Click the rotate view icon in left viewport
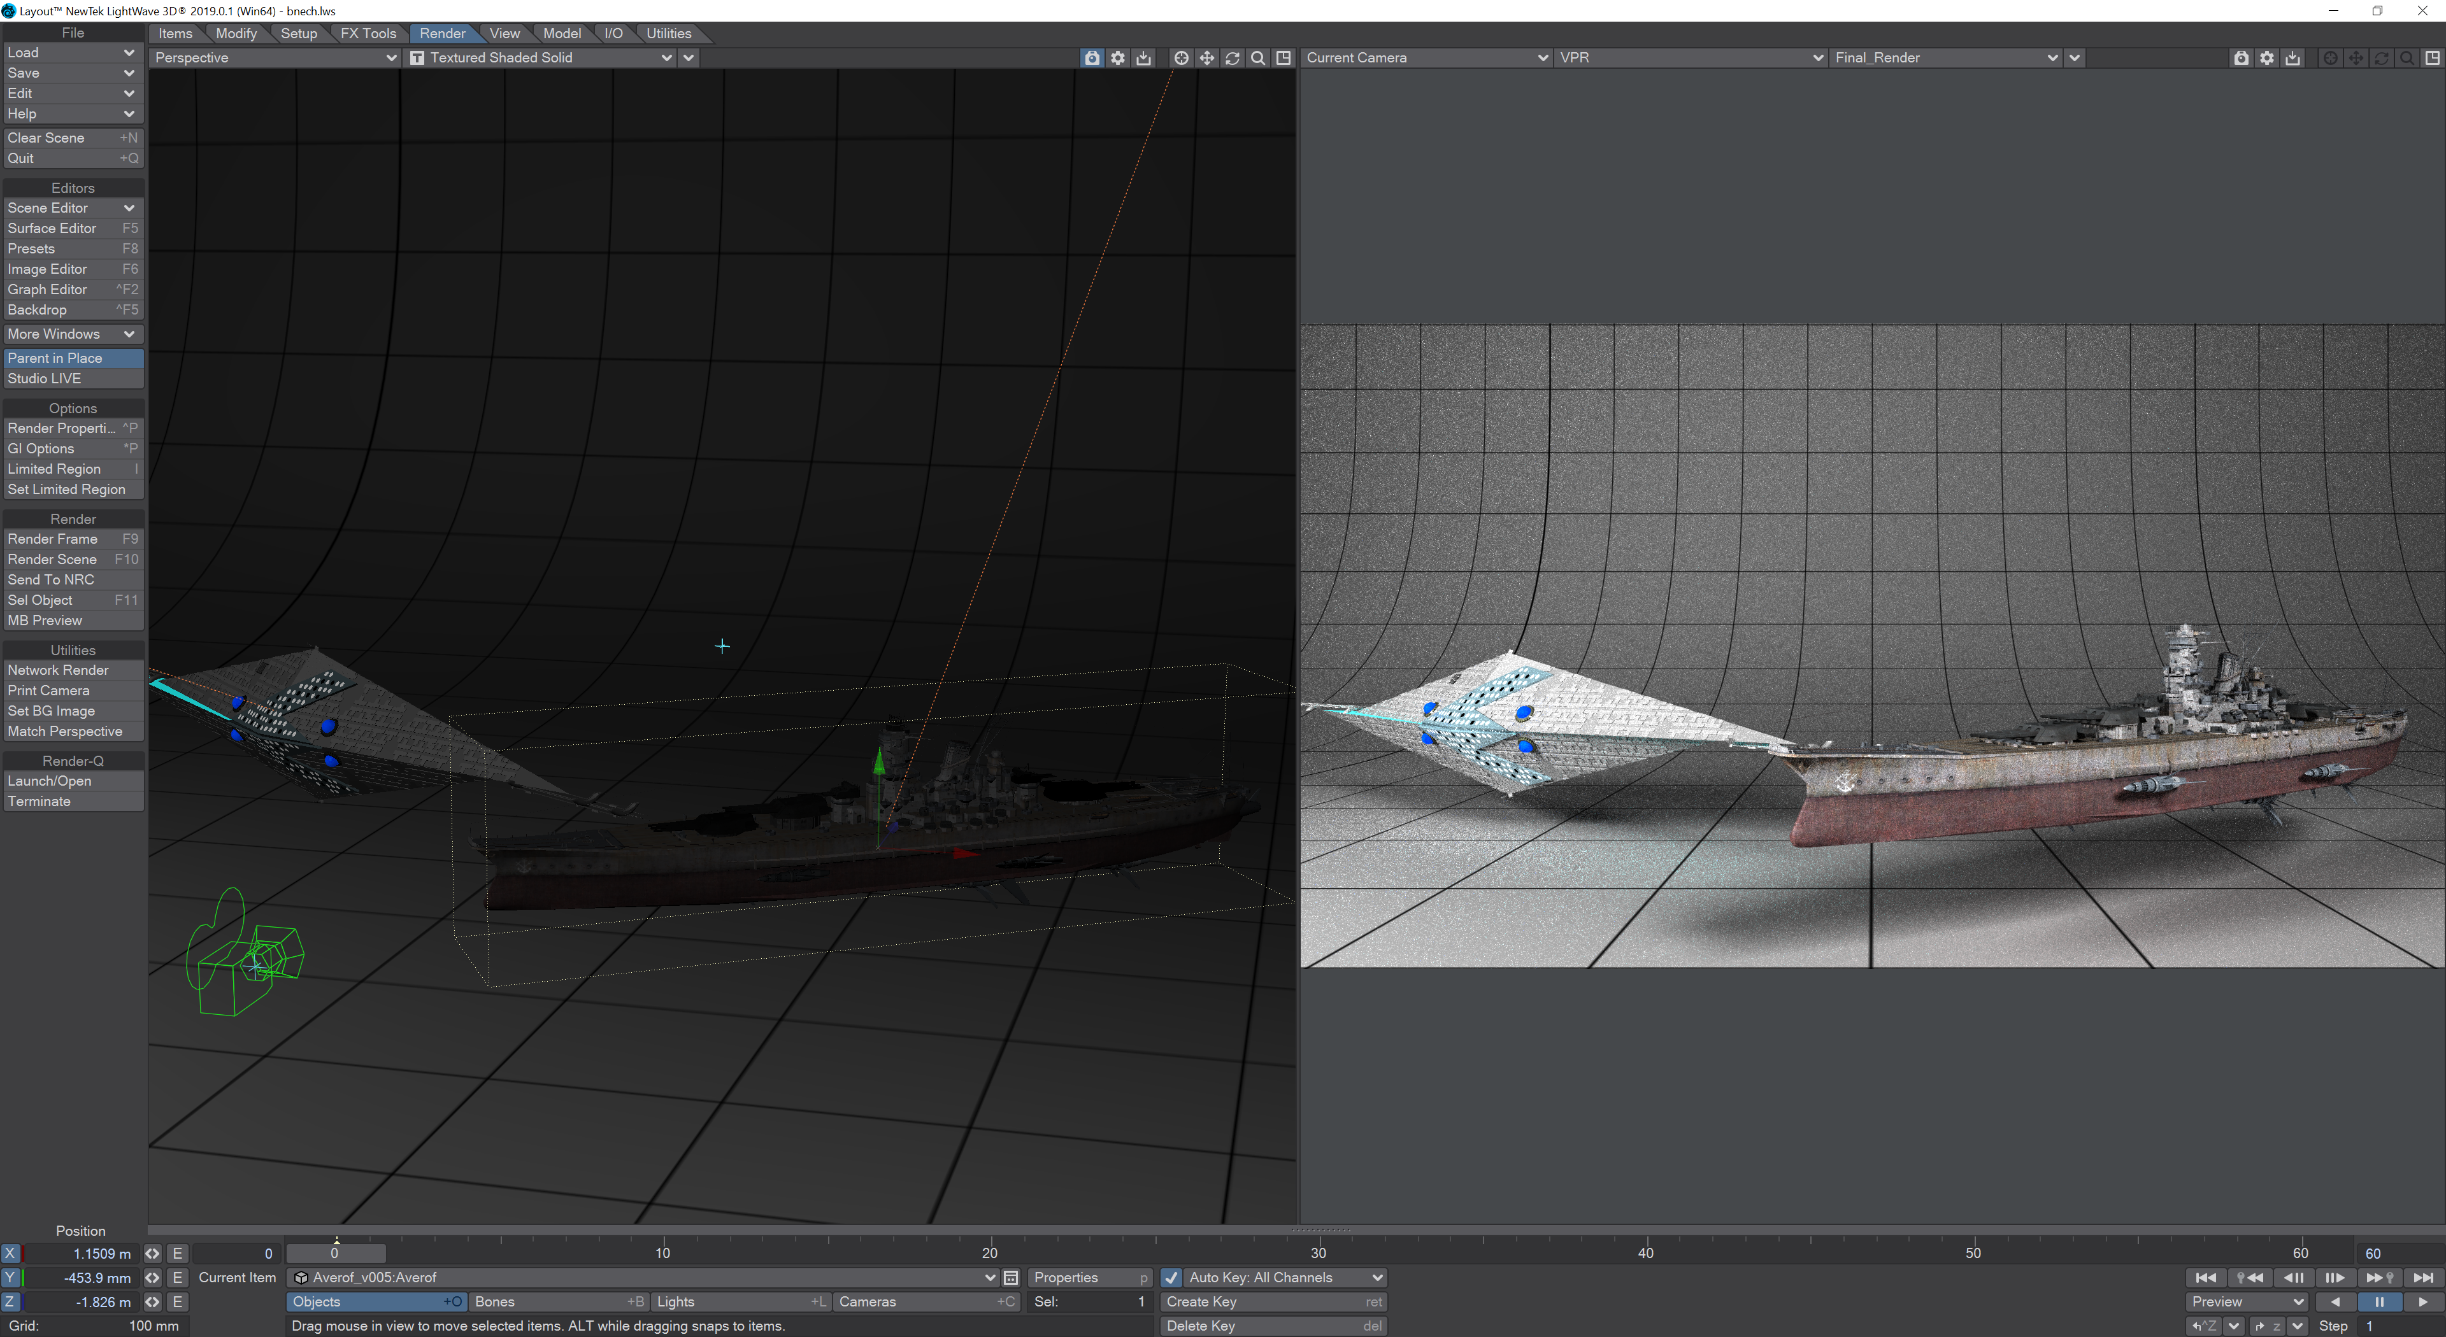 point(1233,58)
